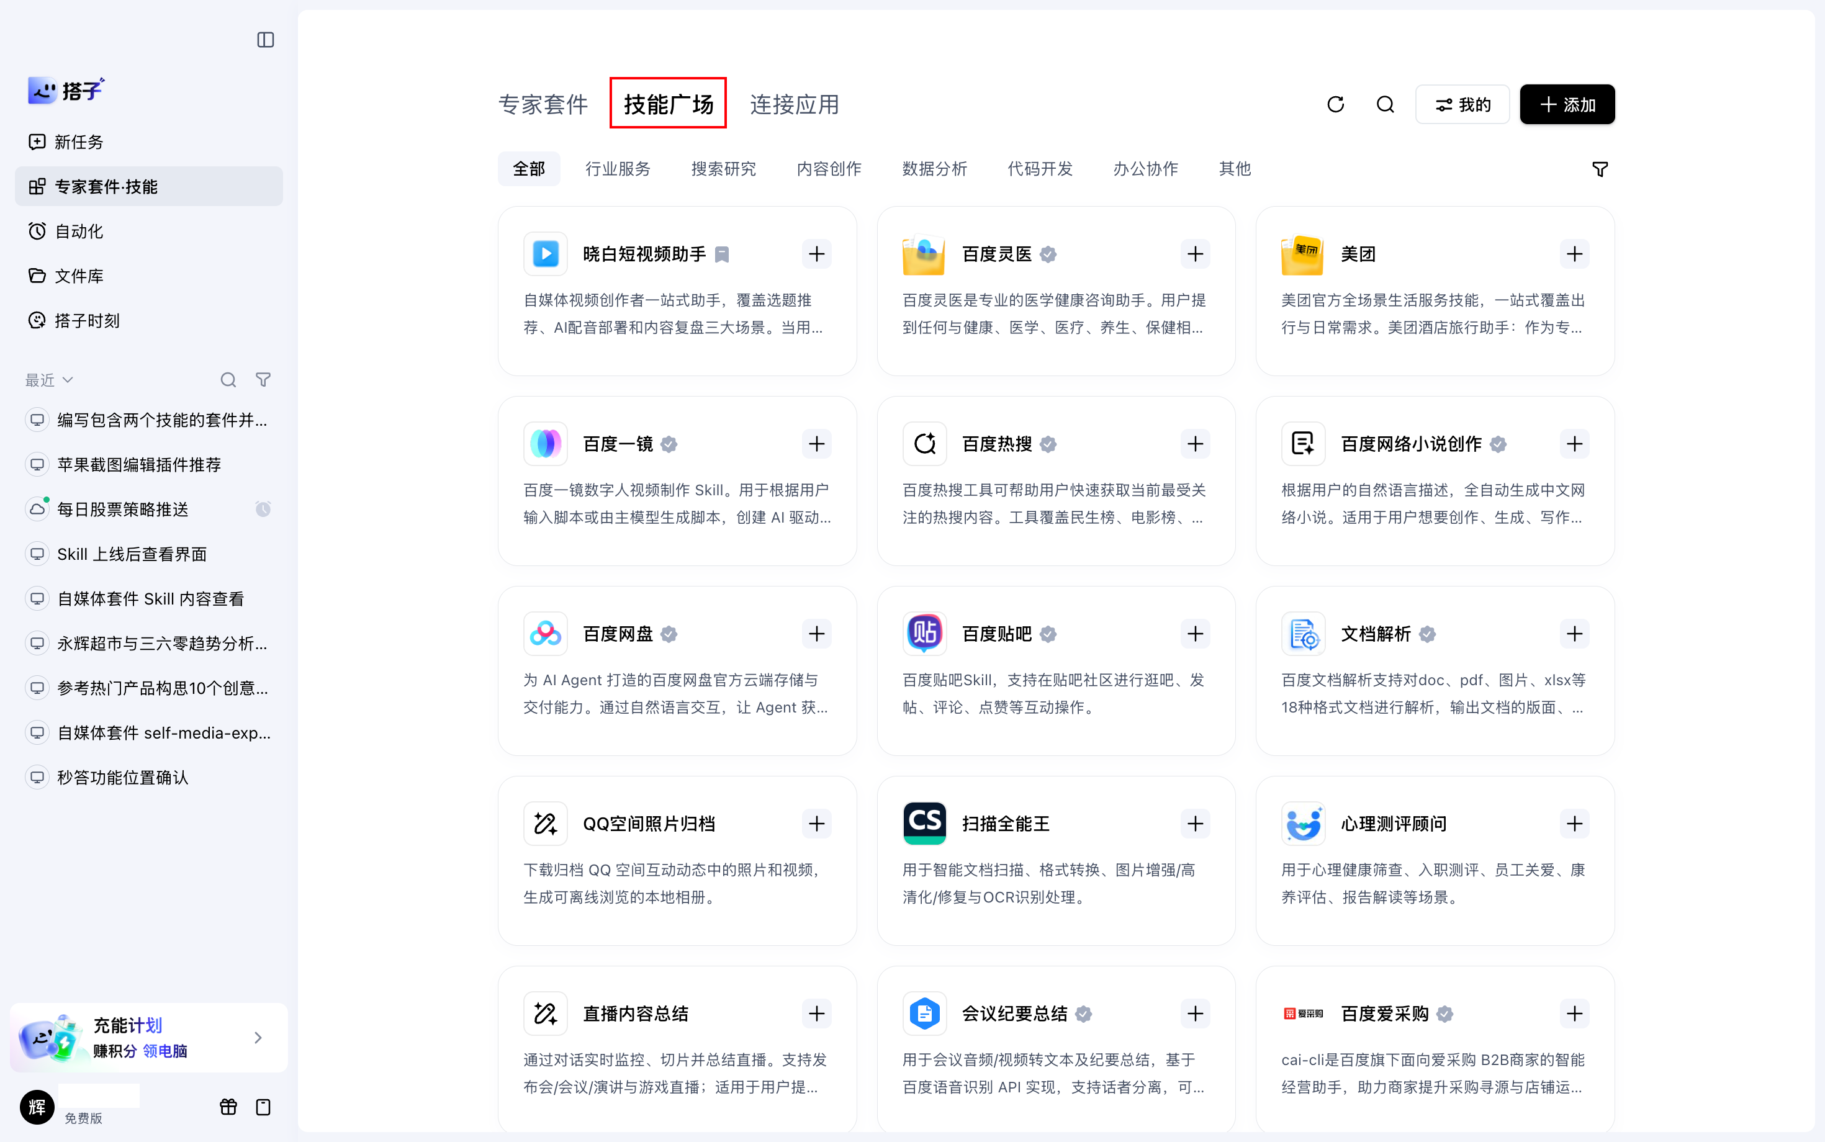The height and width of the screenshot is (1142, 1825).
Task: Start a 新任务
Action: click(x=149, y=142)
